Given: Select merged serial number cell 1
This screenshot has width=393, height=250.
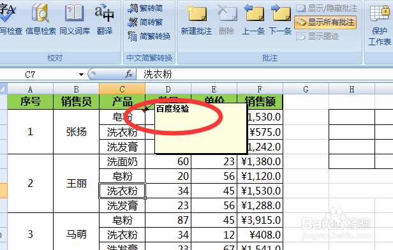Looking at the screenshot, I should point(31,132).
